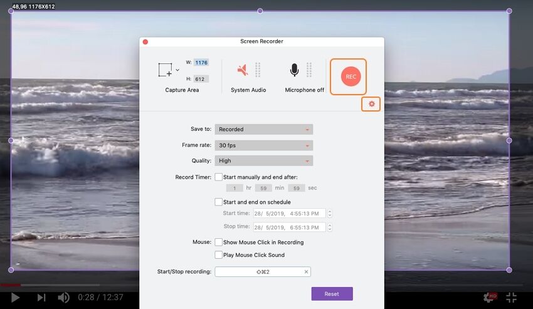Click the top-left capture selection handle
This screenshot has width=533, height=309.
coord(11,11)
